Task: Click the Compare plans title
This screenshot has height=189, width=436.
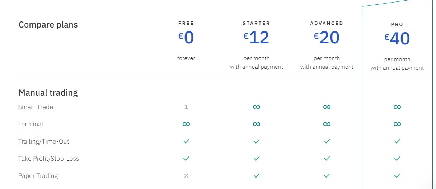Action: pyautogui.click(x=48, y=25)
